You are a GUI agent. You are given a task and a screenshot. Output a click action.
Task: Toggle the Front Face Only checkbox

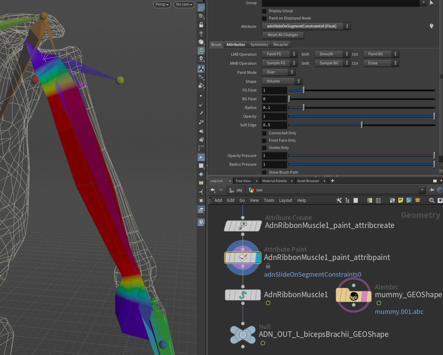[264, 141]
